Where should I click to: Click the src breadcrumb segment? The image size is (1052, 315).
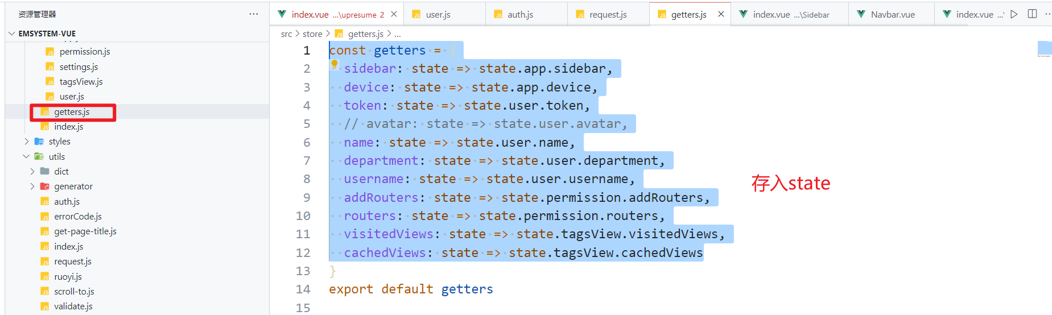pyautogui.click(x=286, y=34)
